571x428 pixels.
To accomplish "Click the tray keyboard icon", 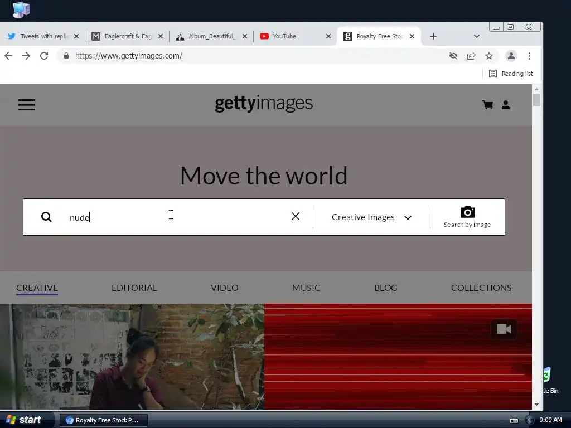I will tap(514, 420).
